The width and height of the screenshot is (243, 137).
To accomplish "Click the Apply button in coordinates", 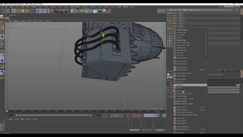I will tap(160, 130).
